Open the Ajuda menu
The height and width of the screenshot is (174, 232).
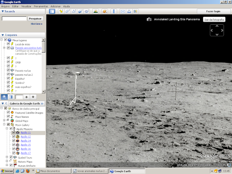point(66,7)
